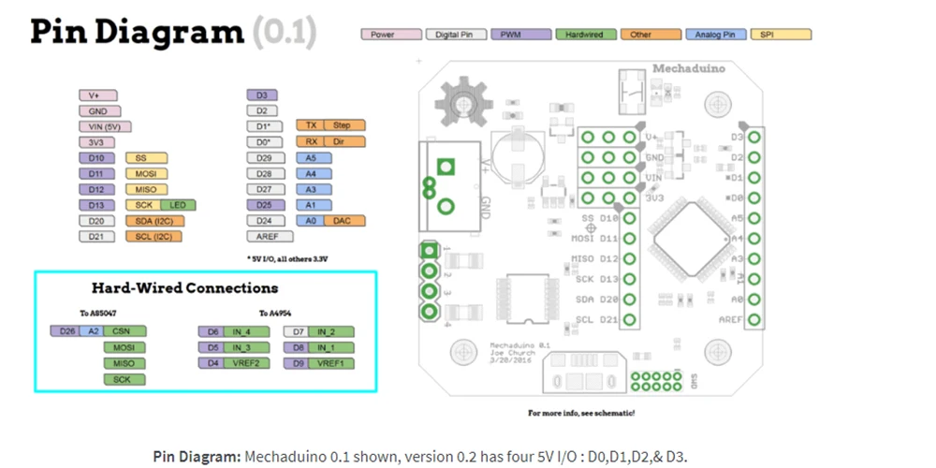Click the orange Other legend swatch
The image size is (936, 468).
click(x=651, y=35)
